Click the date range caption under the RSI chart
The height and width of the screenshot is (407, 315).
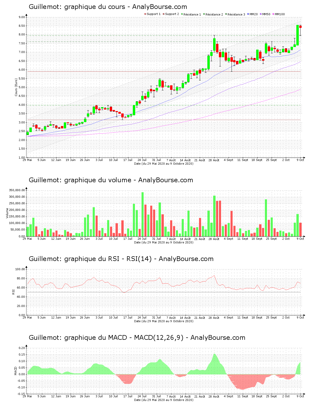point(164,321)
